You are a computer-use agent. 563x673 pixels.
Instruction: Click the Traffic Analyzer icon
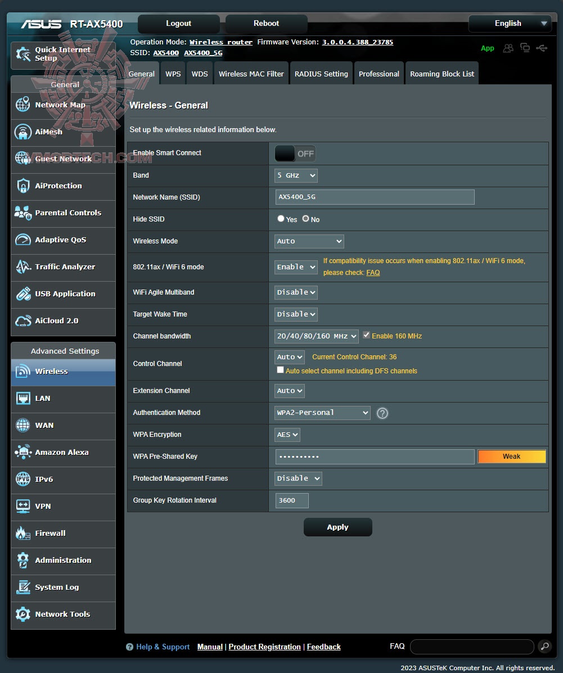[x=22, y=267]
